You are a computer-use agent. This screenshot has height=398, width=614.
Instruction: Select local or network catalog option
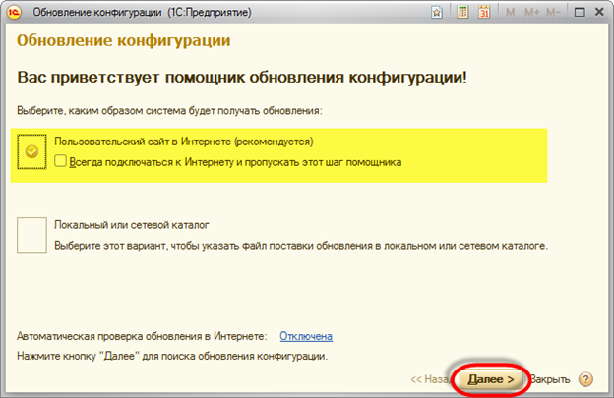coord(31,235)
